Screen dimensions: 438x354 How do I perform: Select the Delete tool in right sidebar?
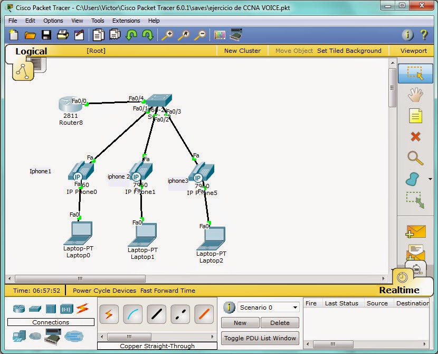point(415,136)
